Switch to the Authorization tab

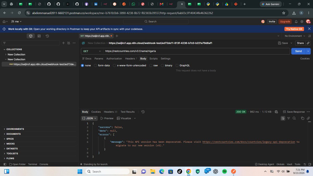click(x=114, y=58)
